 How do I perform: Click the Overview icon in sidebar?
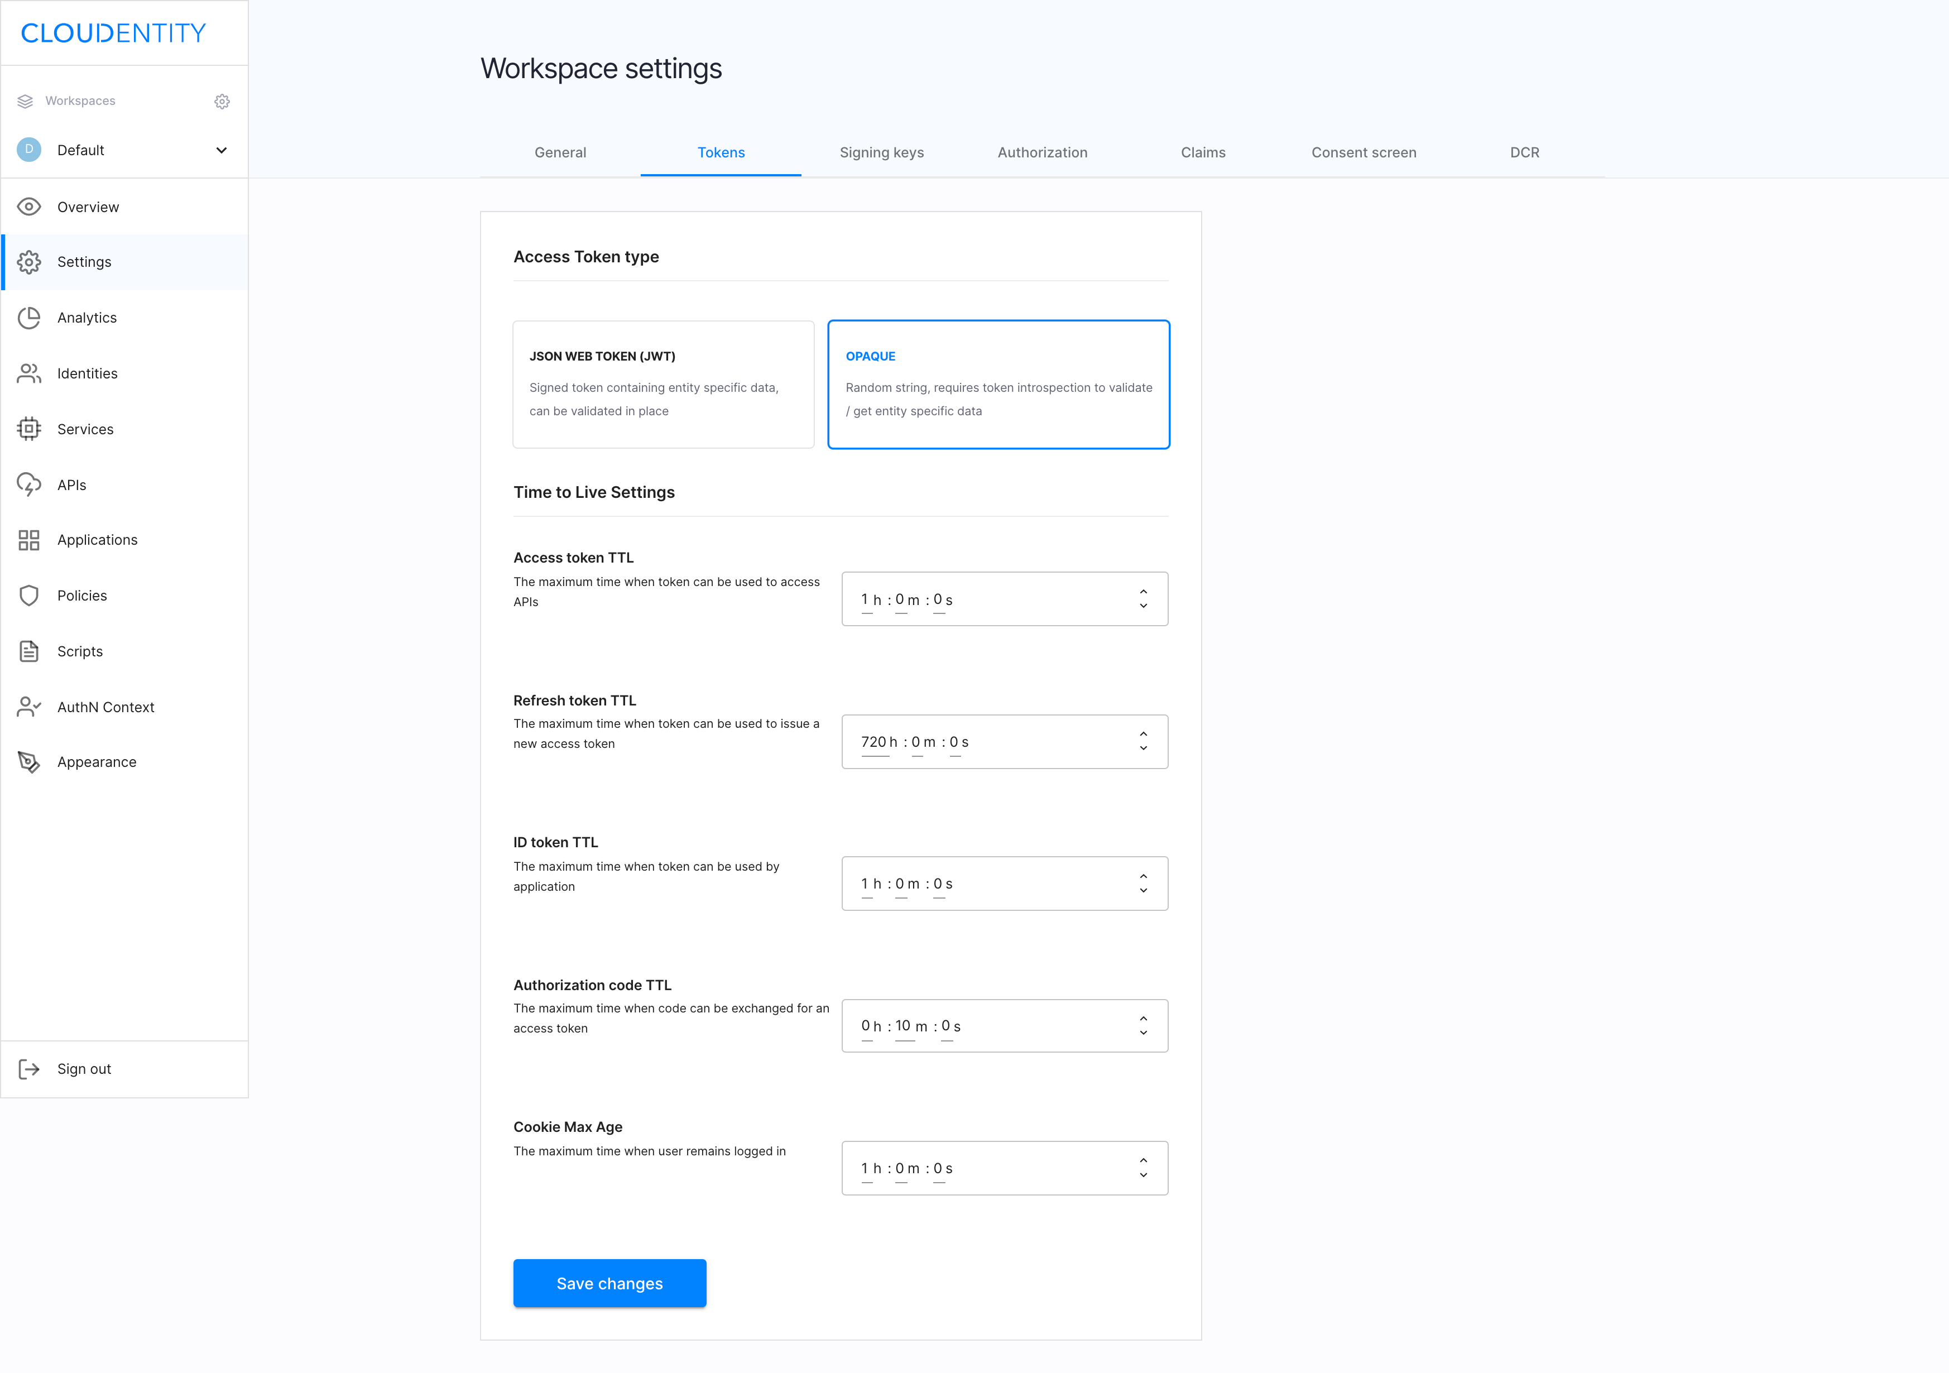[28, 207]
